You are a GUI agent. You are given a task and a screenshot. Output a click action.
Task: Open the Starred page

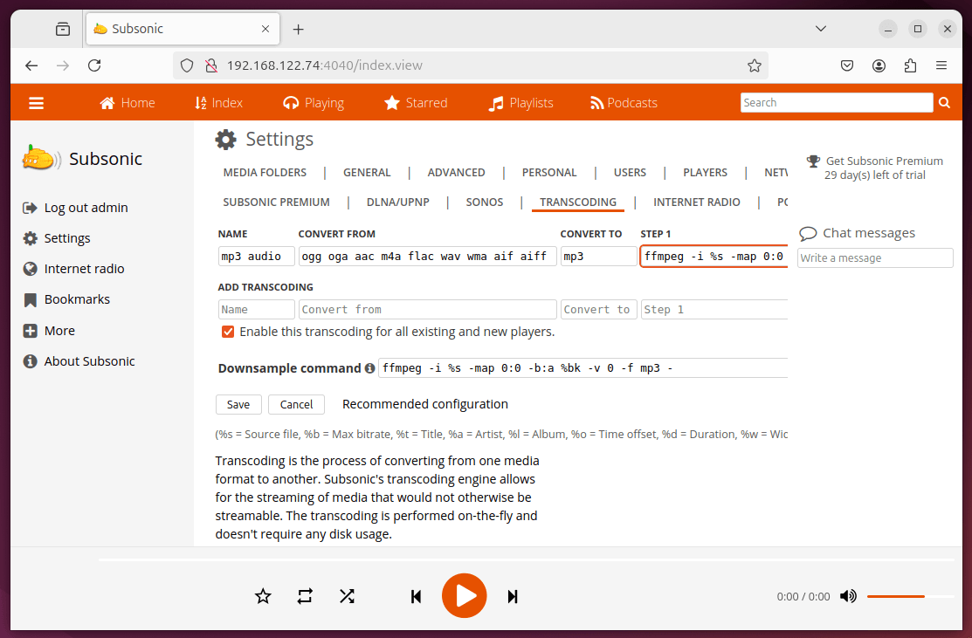[x=416, y=103]
